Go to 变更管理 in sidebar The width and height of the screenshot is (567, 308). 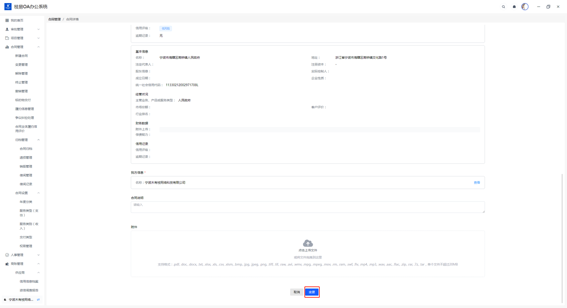(21, 65)
